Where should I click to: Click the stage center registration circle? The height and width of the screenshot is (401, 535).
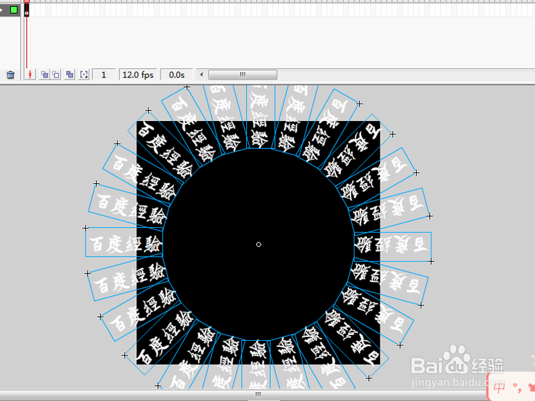(x=259, y=244)
